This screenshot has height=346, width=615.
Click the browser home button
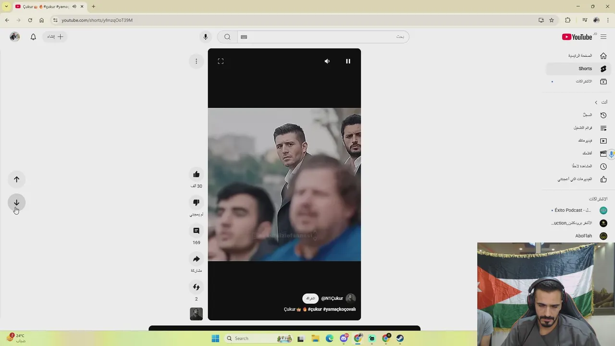(x=41, y=20)
